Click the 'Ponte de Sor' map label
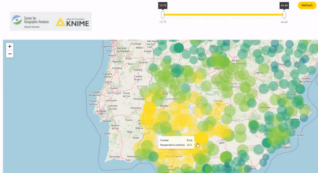This screenshot has width=318, height=173. (x=127, y=95)
